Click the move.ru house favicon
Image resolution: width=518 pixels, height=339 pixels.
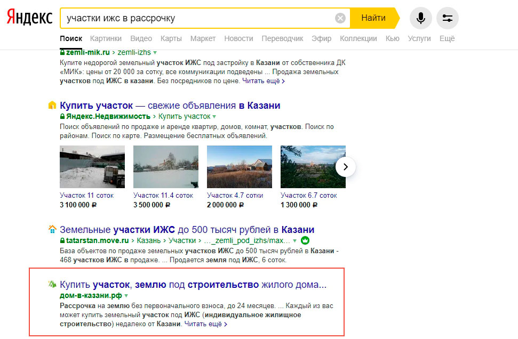pos(52,229)
